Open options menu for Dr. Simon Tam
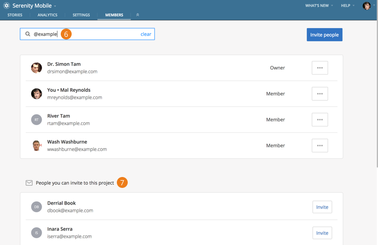Viewport: 378px width, 245px height. (320, 68)
